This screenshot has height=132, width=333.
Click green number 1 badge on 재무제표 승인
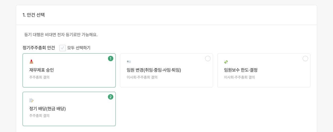pyautogui.click(x=111, y=58)
